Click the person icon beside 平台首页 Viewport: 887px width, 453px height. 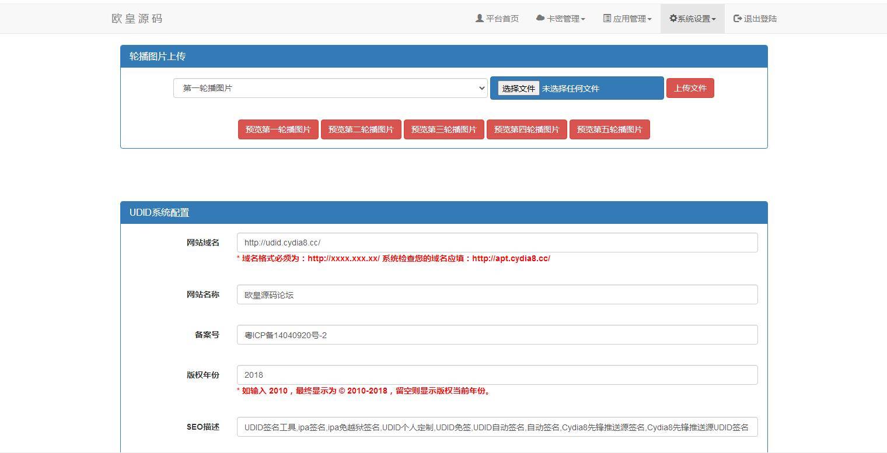pyautogui.click(x=478, y=18)
